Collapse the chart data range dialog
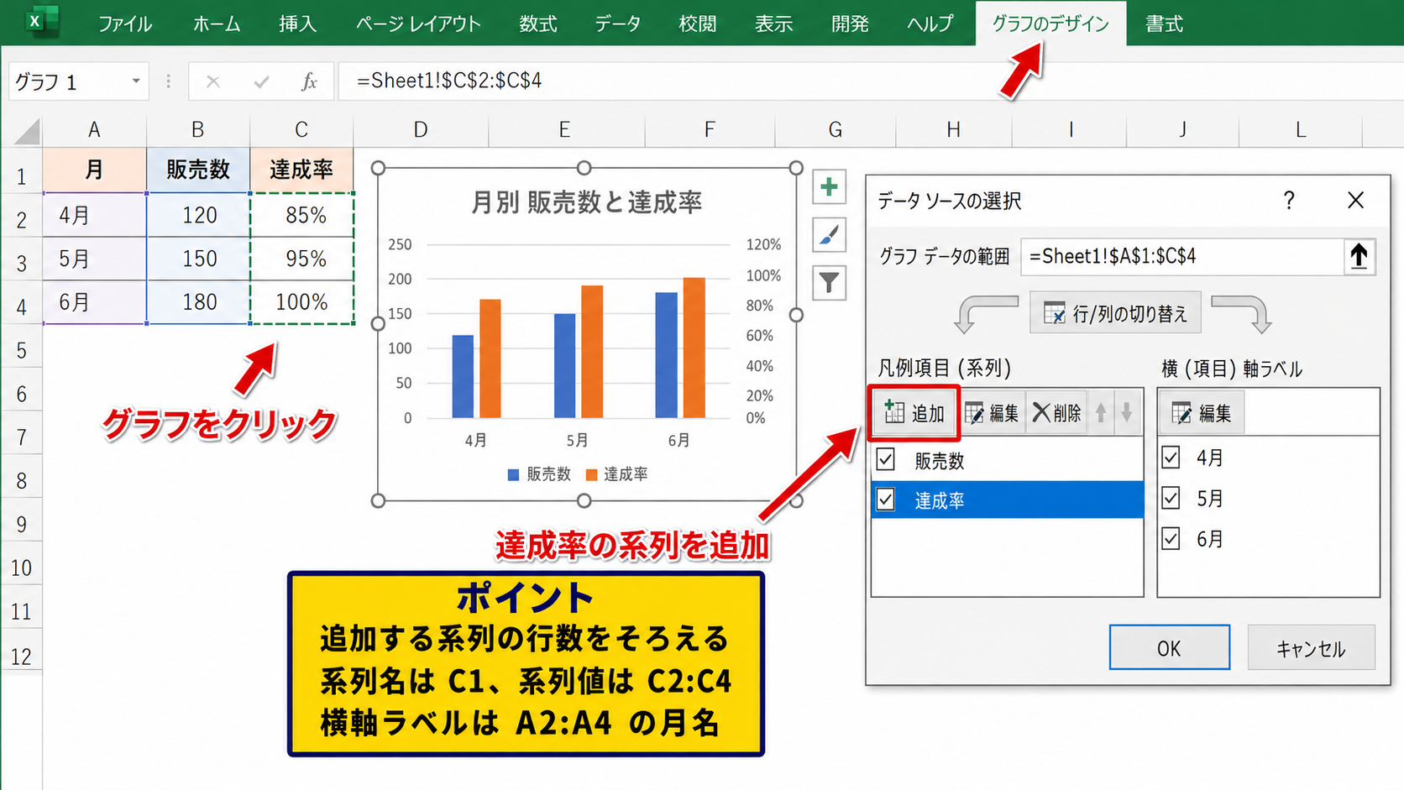The image size is (1404, 790). [x=1359, y=256]
